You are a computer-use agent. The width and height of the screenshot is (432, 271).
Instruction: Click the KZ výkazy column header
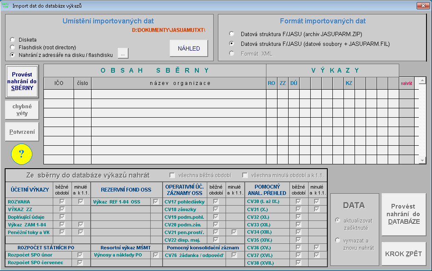[349, 83]
